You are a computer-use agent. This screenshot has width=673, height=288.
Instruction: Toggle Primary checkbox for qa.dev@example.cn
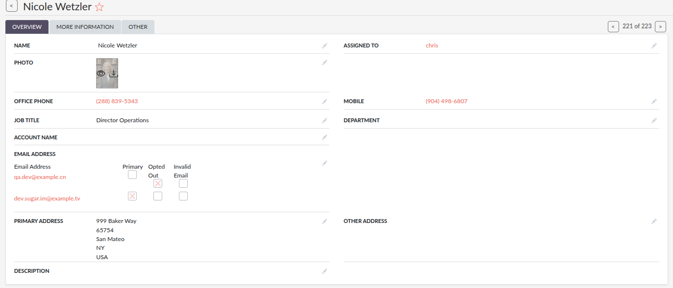[x=132, y=175]
